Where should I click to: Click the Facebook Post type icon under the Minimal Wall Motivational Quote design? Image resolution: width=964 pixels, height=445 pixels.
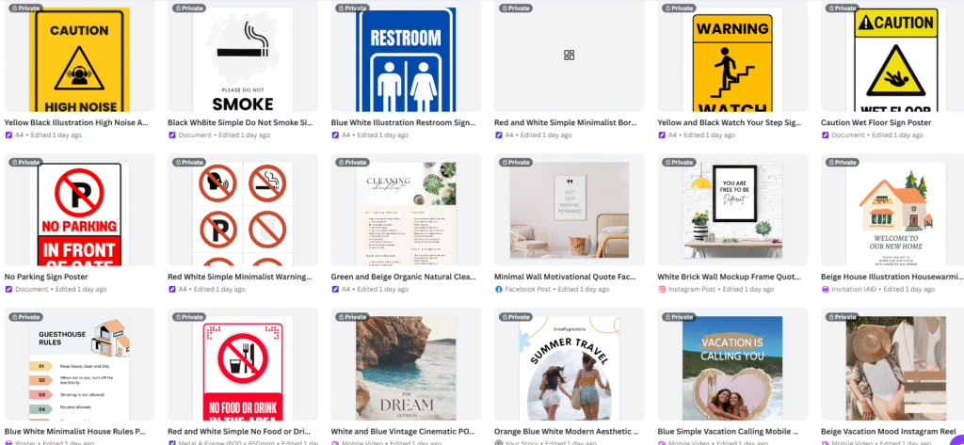499,289
